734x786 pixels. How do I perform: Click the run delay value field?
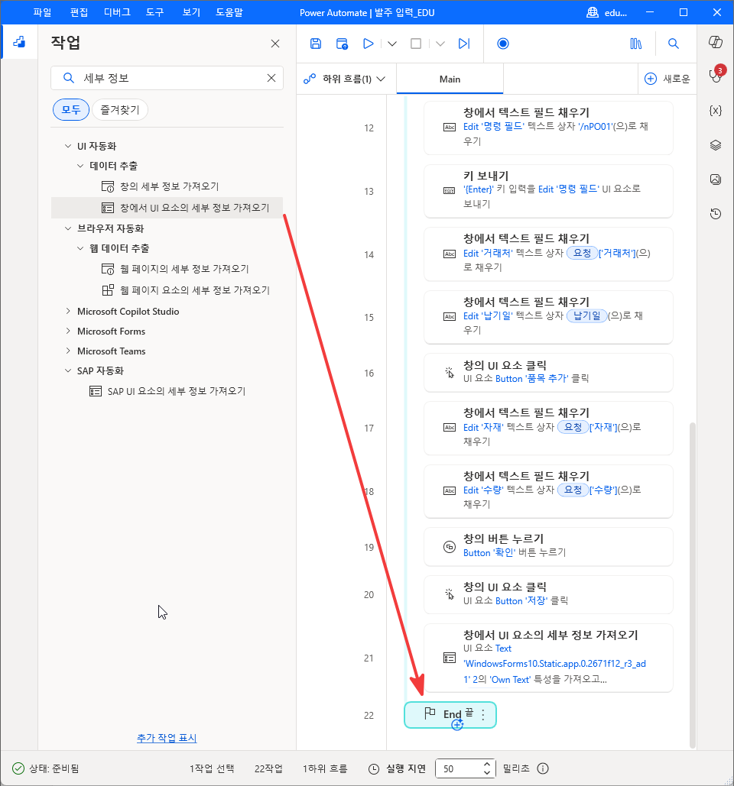458,768
